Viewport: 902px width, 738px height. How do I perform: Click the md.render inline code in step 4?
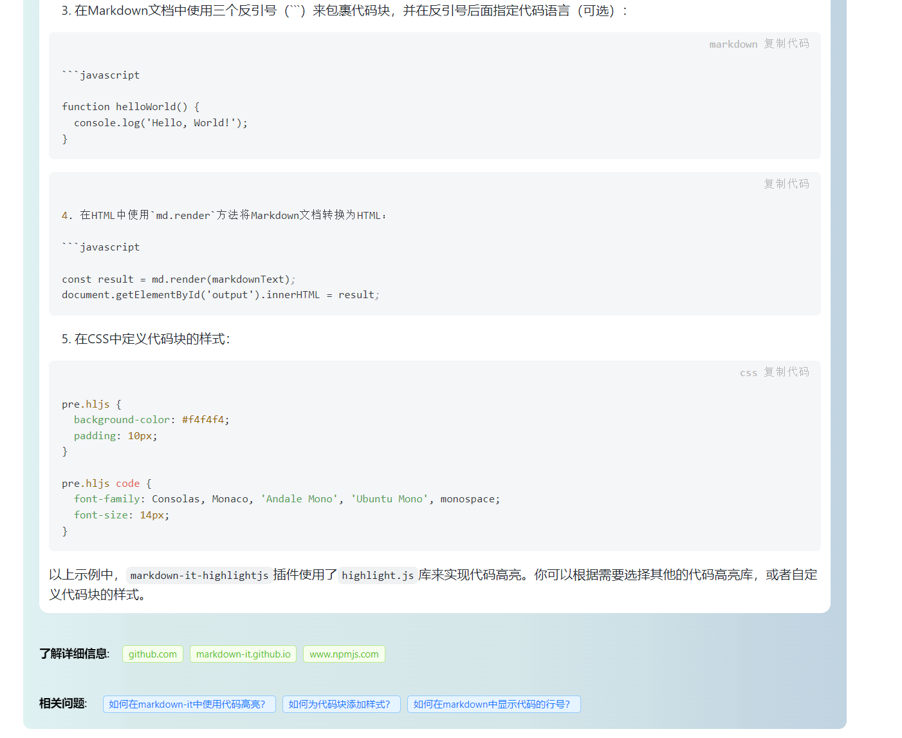[x=185, y=215]
